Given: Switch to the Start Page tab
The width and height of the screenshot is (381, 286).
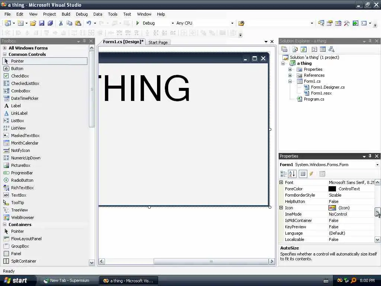Looking at the screenshot, I should (158, 42).
